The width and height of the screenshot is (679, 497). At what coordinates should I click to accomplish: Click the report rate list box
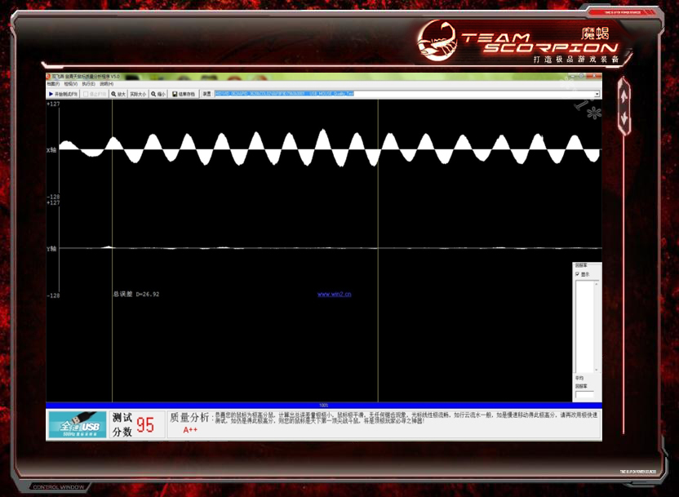tap(584, 326)
